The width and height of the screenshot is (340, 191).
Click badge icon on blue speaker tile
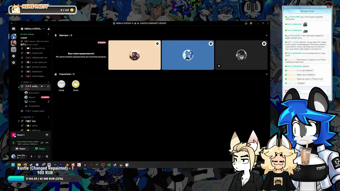pos(211,44)
